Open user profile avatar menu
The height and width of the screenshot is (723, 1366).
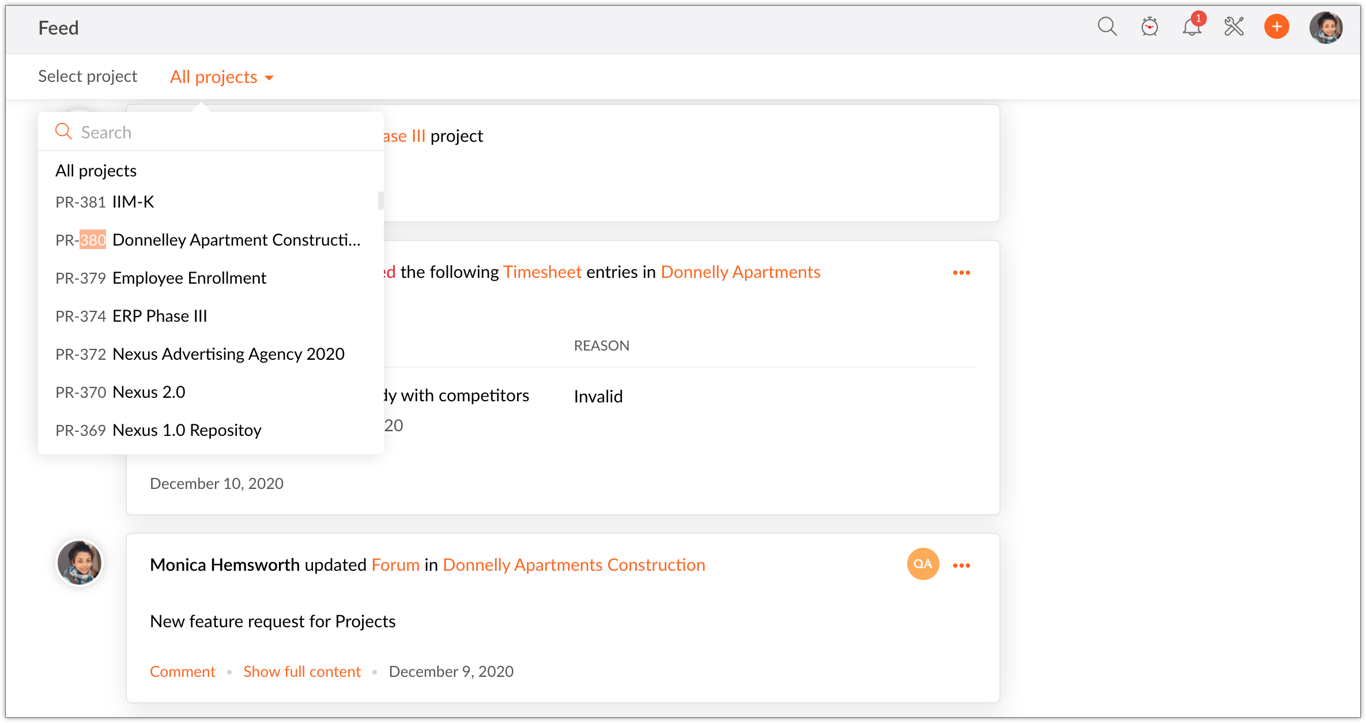coord(1326,27)
